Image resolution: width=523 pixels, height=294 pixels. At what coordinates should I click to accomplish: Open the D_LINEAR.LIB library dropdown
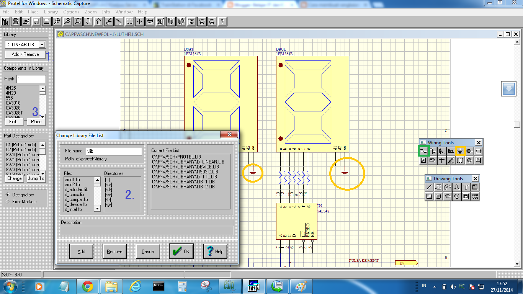[x=42, y=45]
